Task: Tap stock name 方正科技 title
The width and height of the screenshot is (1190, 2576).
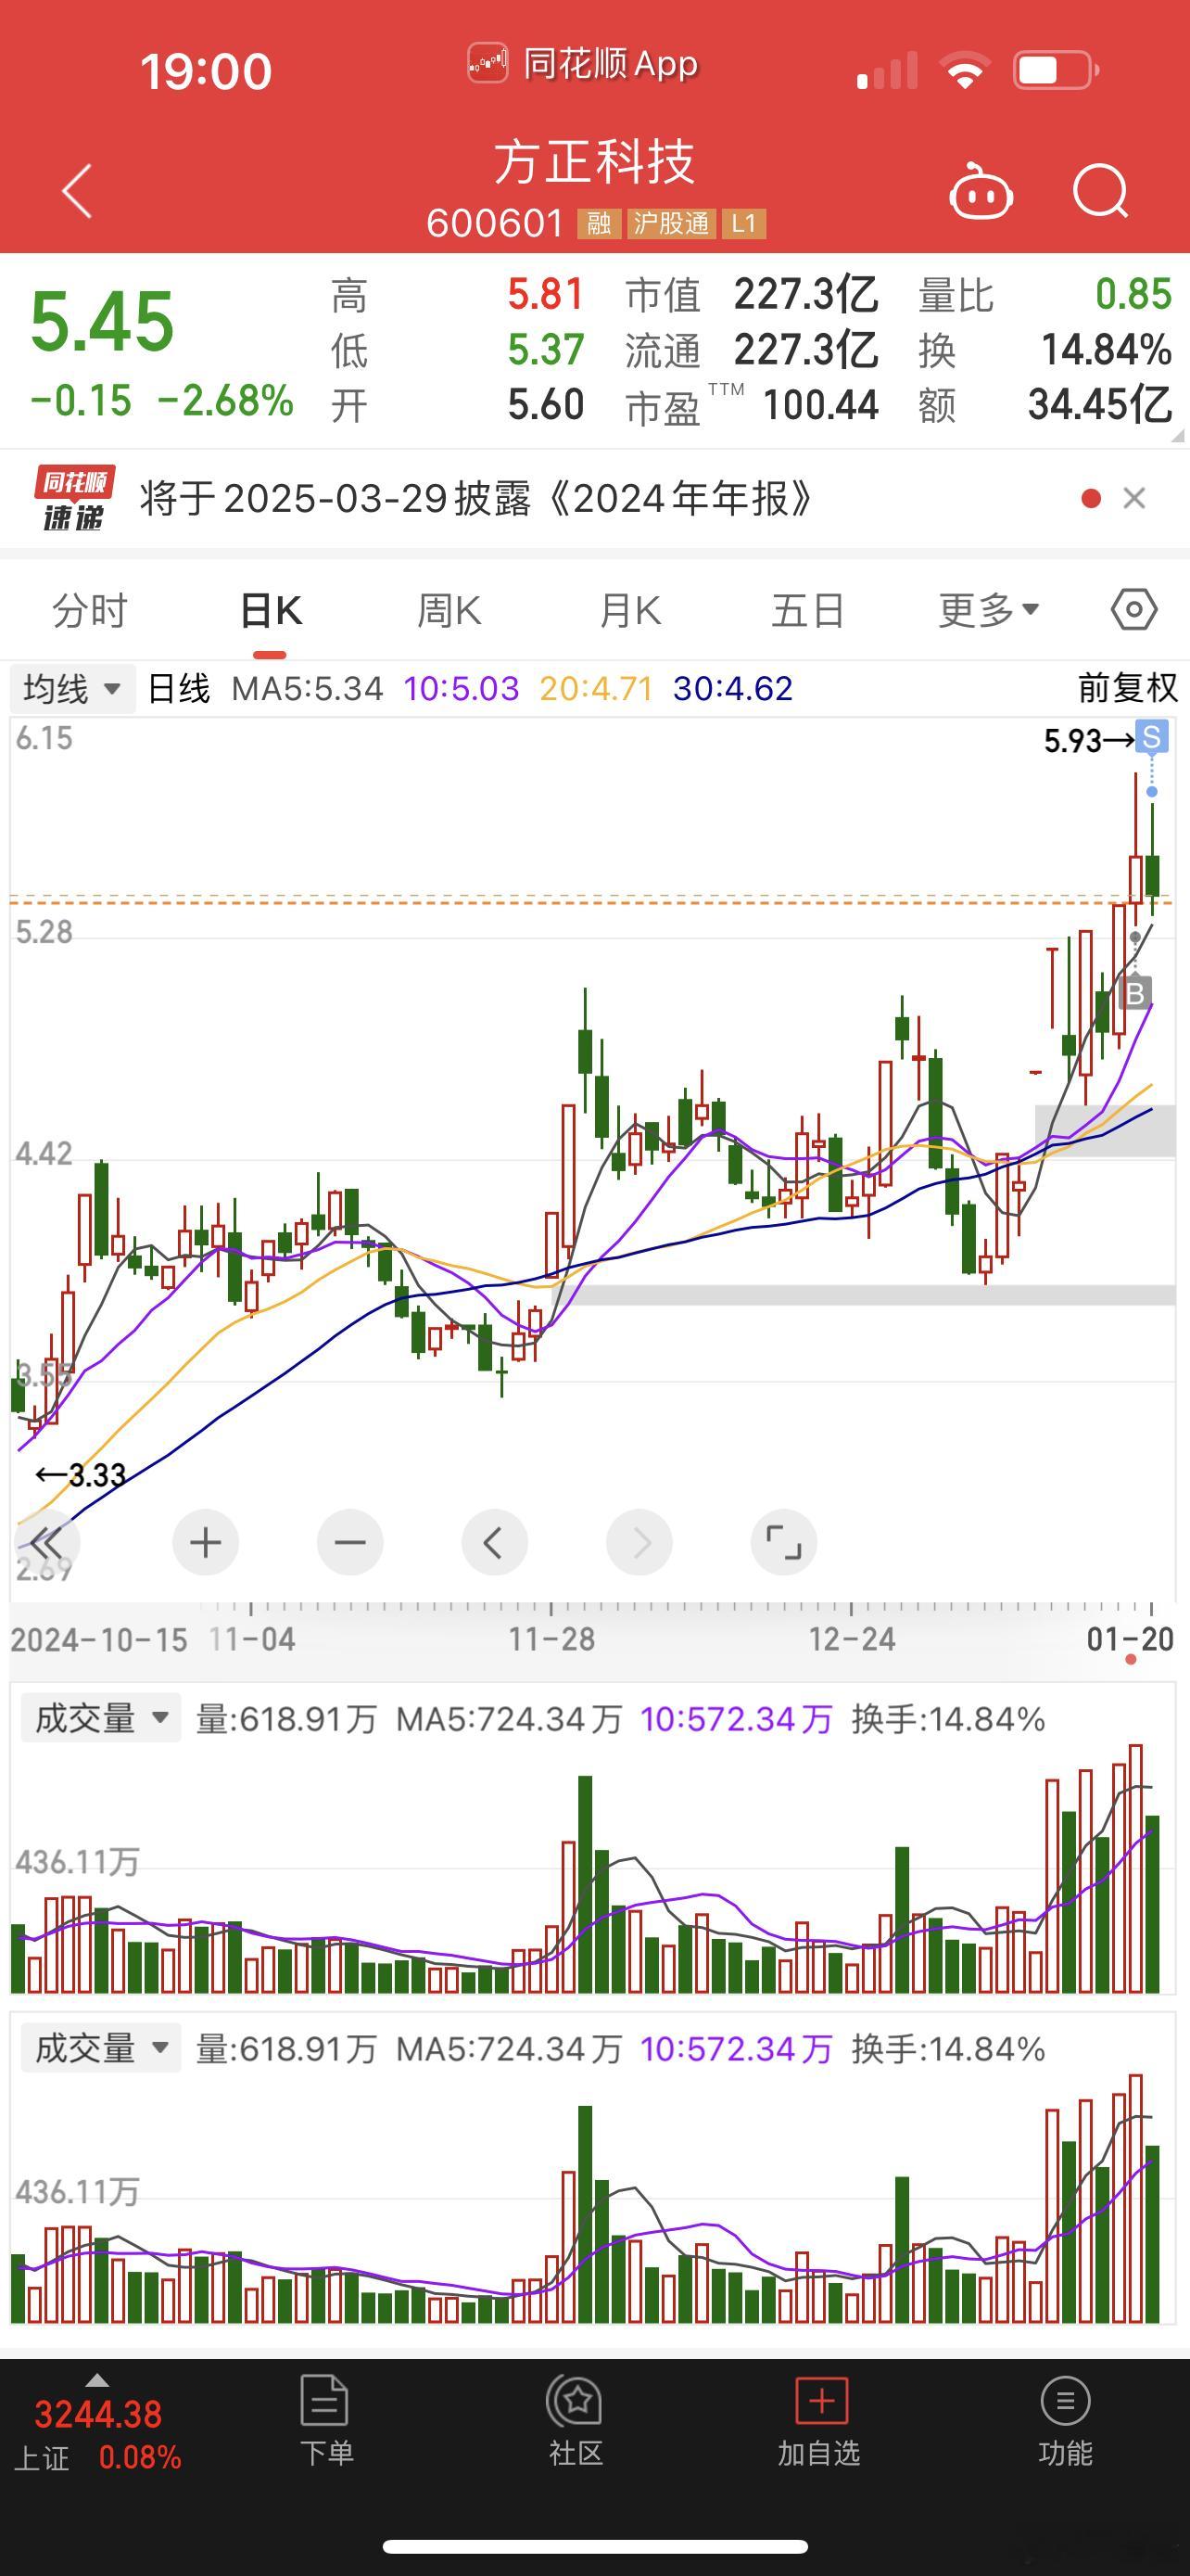Action: point(594,162)
